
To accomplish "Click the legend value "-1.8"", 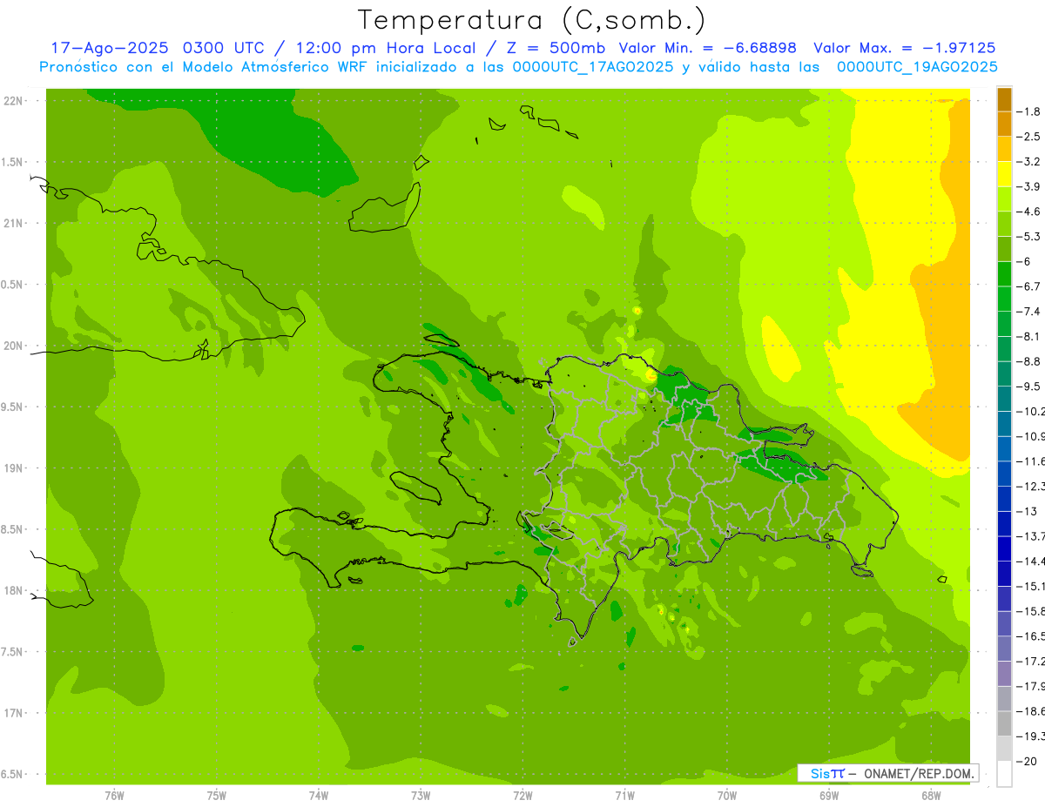I will (1029, 111).
